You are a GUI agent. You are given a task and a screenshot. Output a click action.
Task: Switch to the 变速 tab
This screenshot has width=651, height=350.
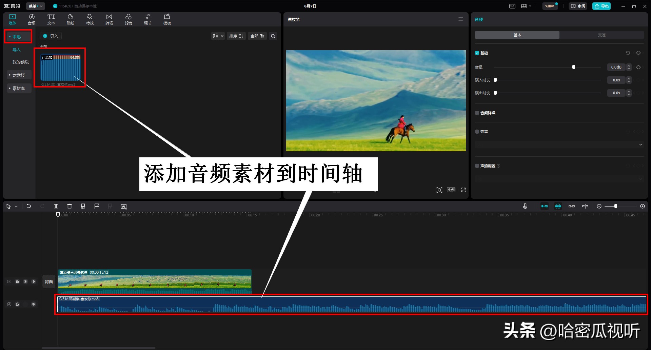pos(601,35)
